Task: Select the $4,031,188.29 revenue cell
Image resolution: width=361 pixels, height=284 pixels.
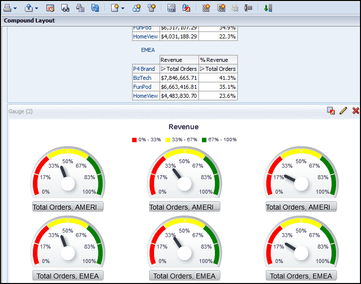Action: click(x=179, y=36)
